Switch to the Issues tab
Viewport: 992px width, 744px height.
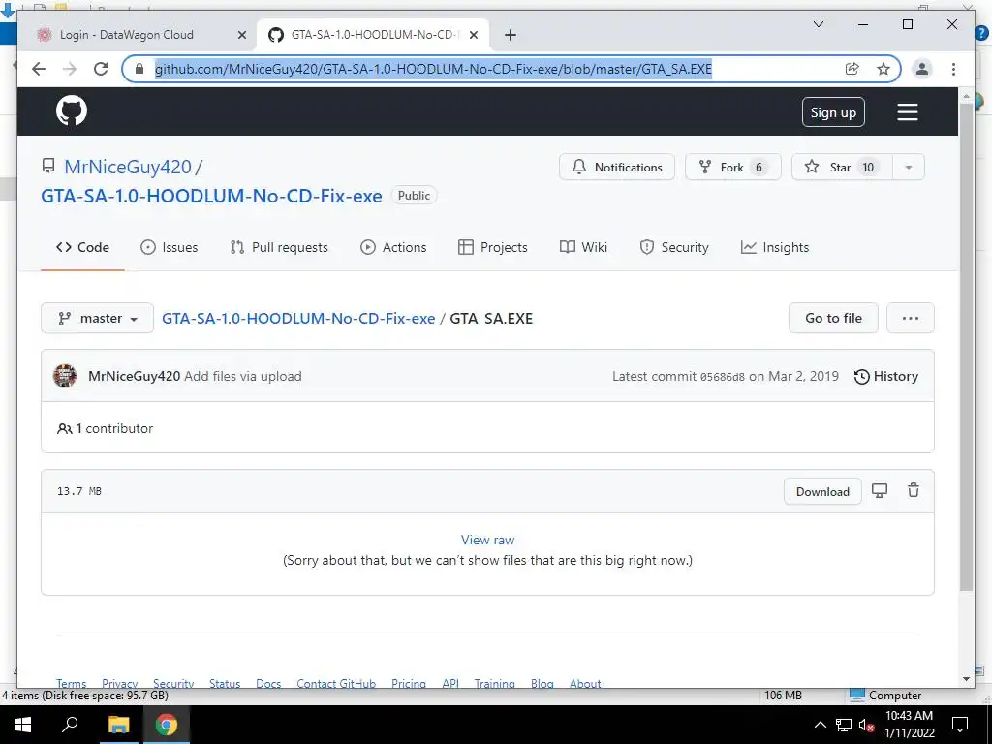pos(169,247)
